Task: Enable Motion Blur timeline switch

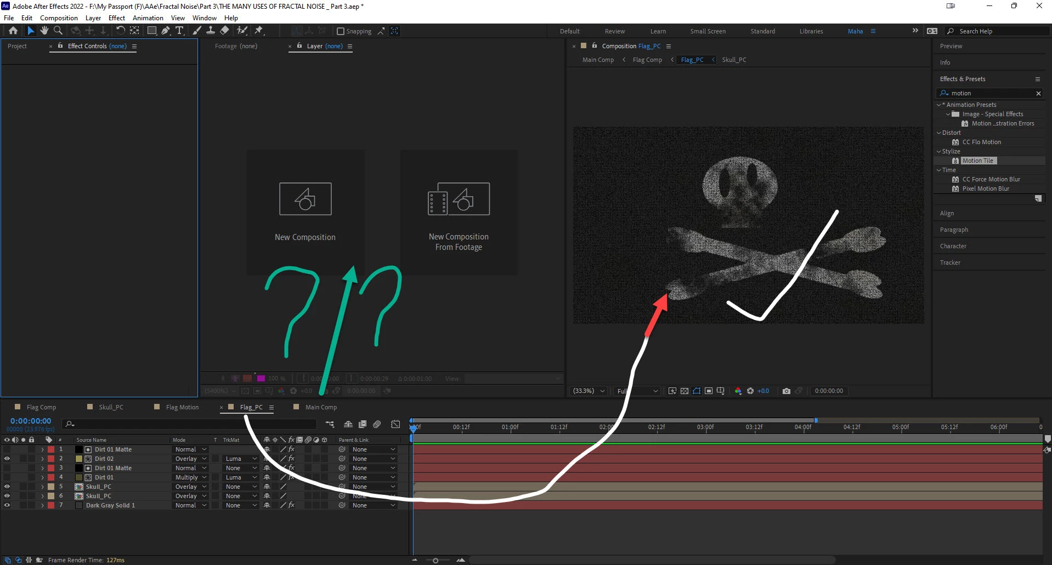Action: (377, 424)
